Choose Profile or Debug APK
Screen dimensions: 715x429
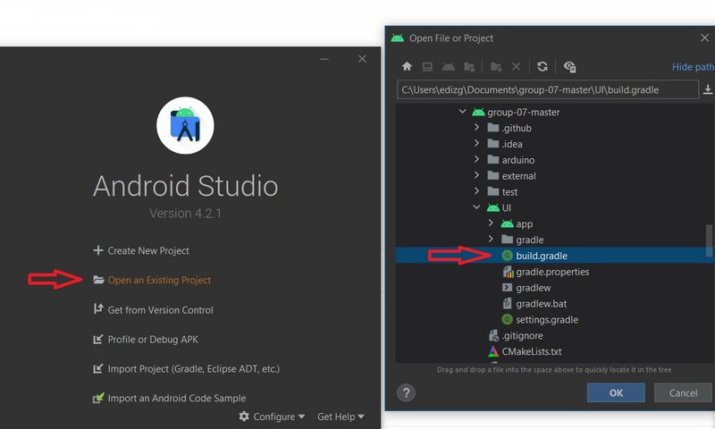point(146,340)
